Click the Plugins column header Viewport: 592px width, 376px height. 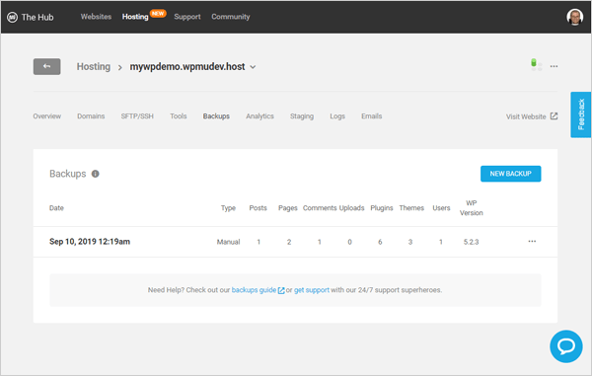381,208
